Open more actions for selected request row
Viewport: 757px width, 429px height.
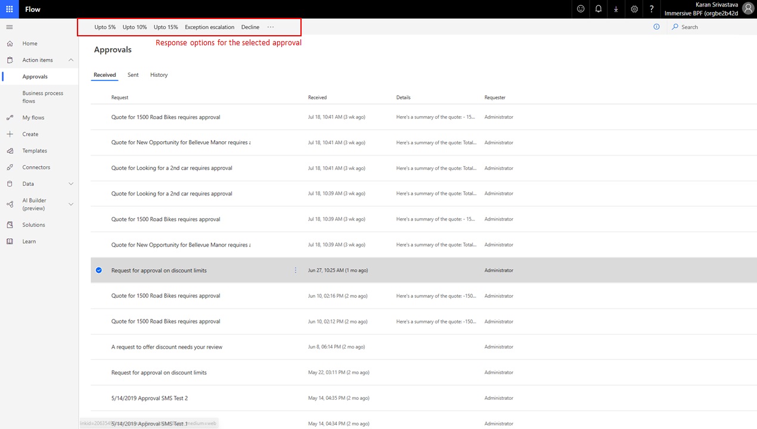[295, 271]
